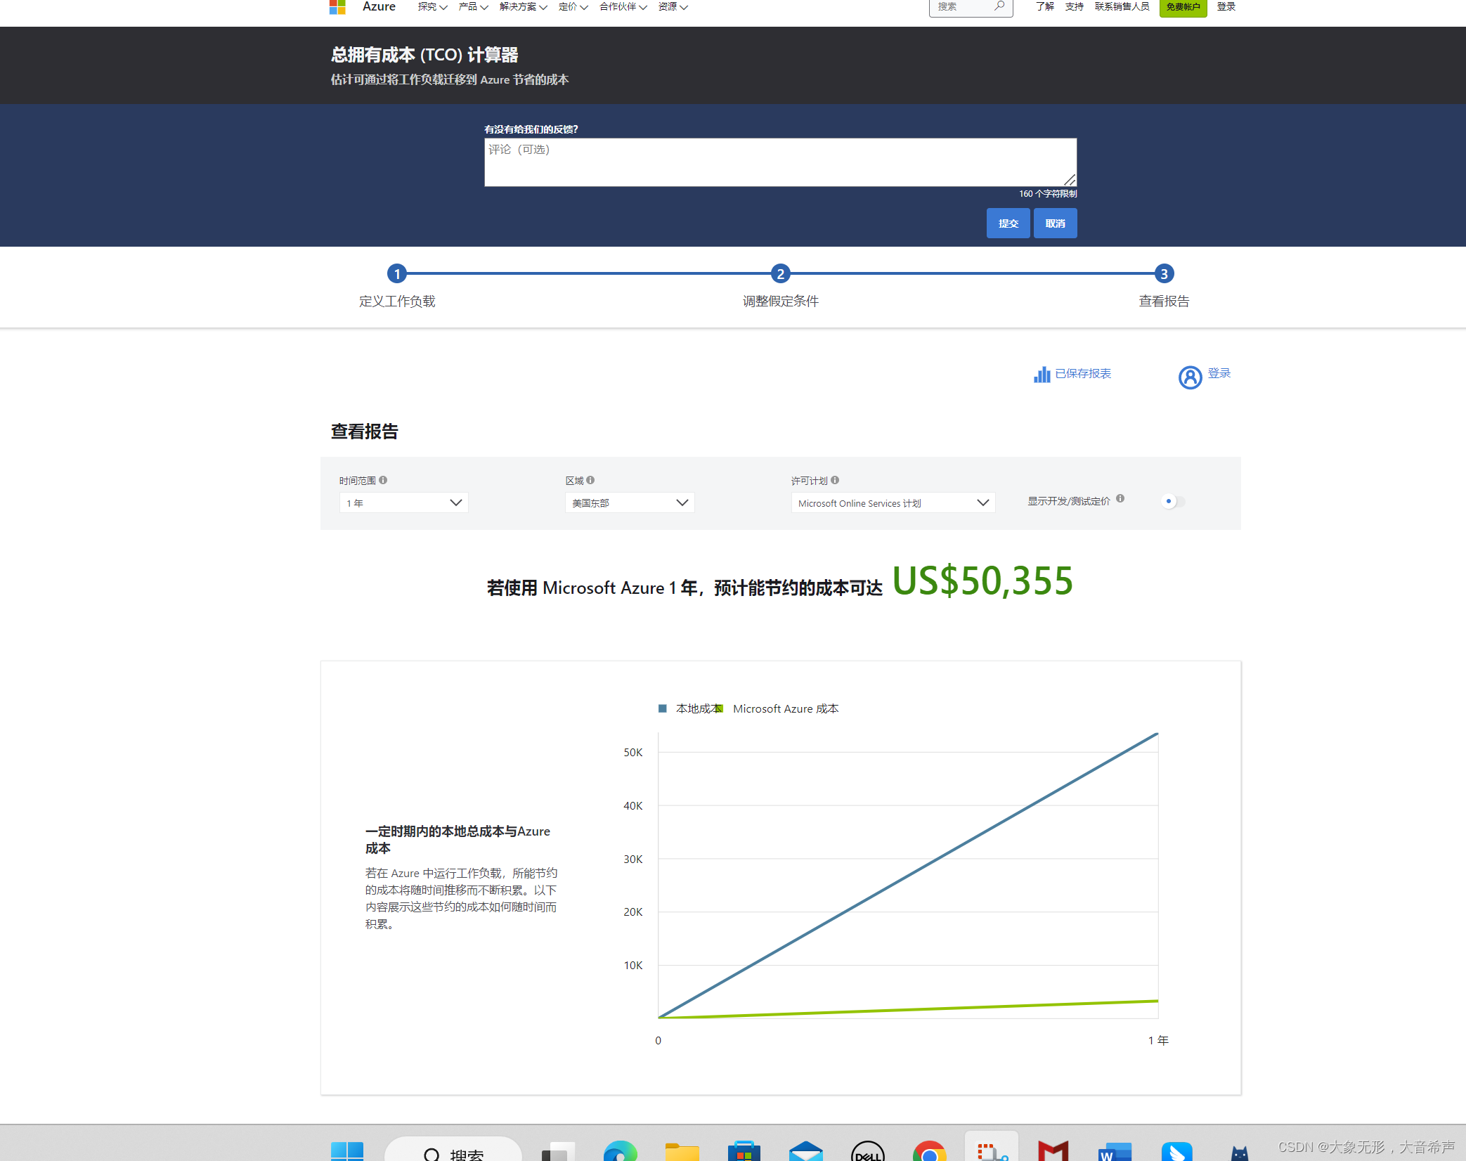Click the 提交 feedback button
This screenshot has height=1161, width=1466.
tap(1008, 223)
